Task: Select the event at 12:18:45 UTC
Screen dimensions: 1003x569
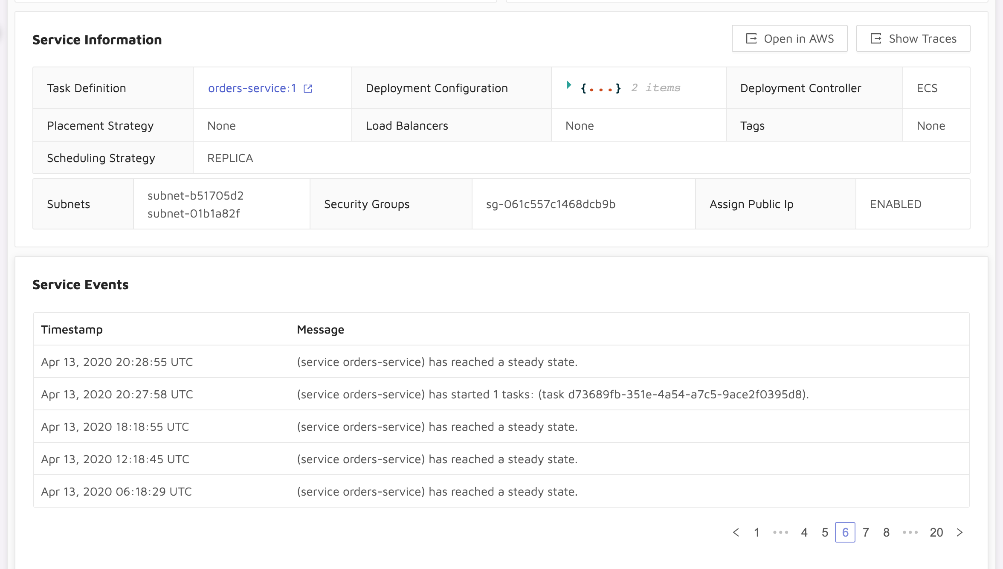Action: pyautogui.click(x=501, y=459)
